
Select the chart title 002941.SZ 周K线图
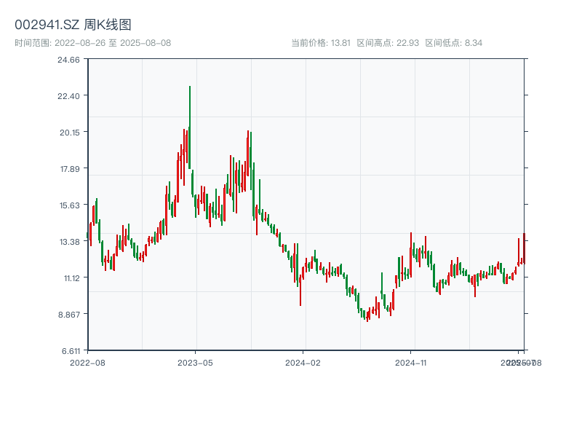tap(73, 25)
